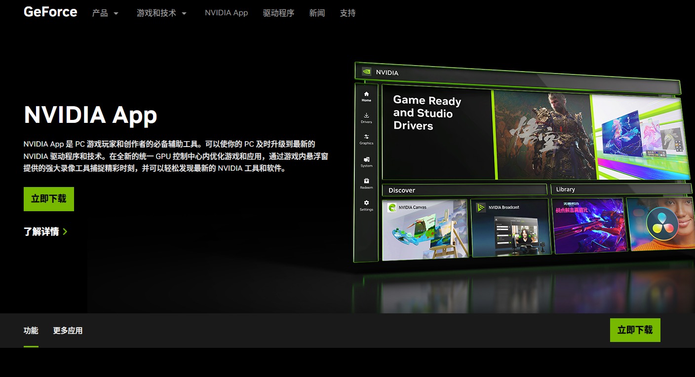Select the 更多应用 tab
The height and width of the screenshot is (377, 695).
point(68,331)
